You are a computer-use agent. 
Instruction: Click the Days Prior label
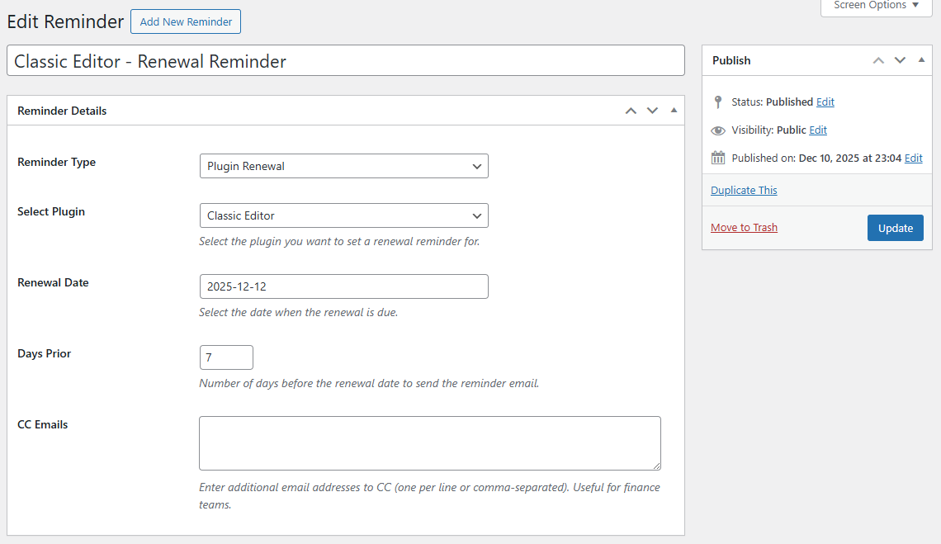[44, 353]
